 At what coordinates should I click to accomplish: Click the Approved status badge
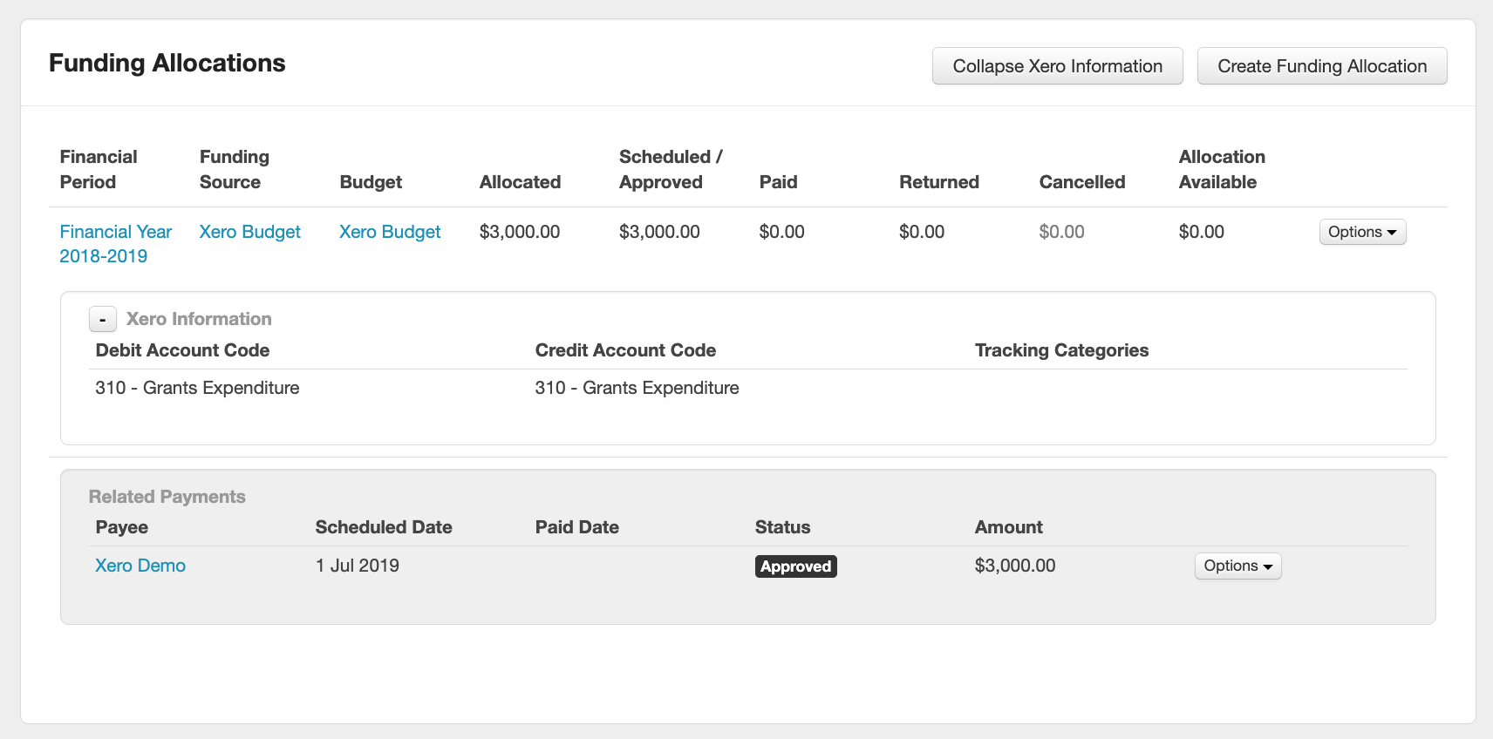click(x=795, y=566)
